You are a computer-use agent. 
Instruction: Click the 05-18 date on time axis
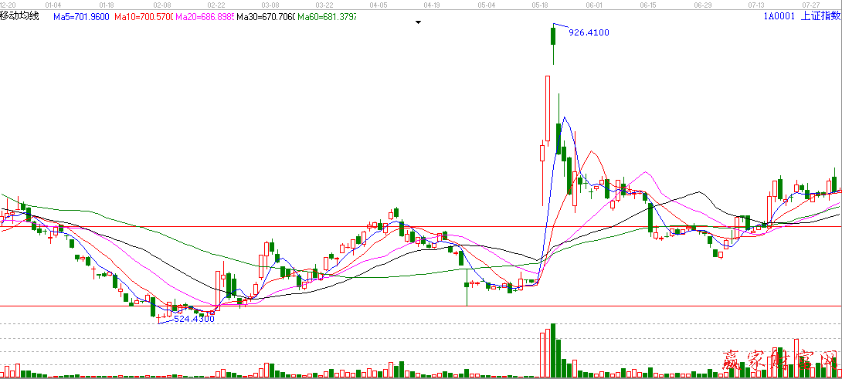(x=541, y=5)
